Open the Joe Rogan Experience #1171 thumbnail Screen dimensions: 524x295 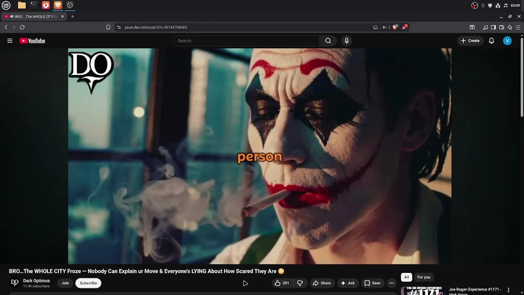click(x=424, y=290)
